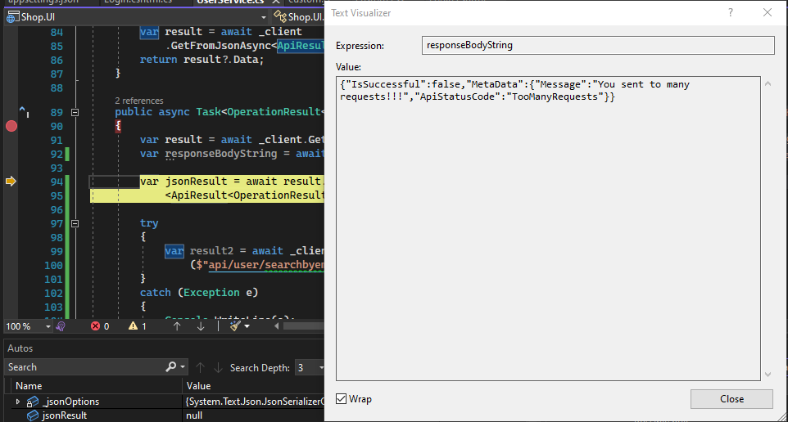Click the Shop.UI. class navigation icon
The image size is (788, 422).
(x=280, y=17)
